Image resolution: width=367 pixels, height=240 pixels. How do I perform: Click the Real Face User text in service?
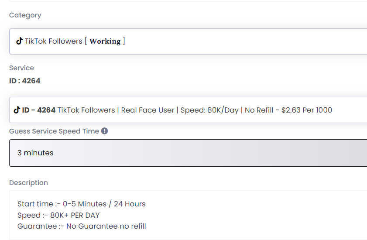coord(147,110)
